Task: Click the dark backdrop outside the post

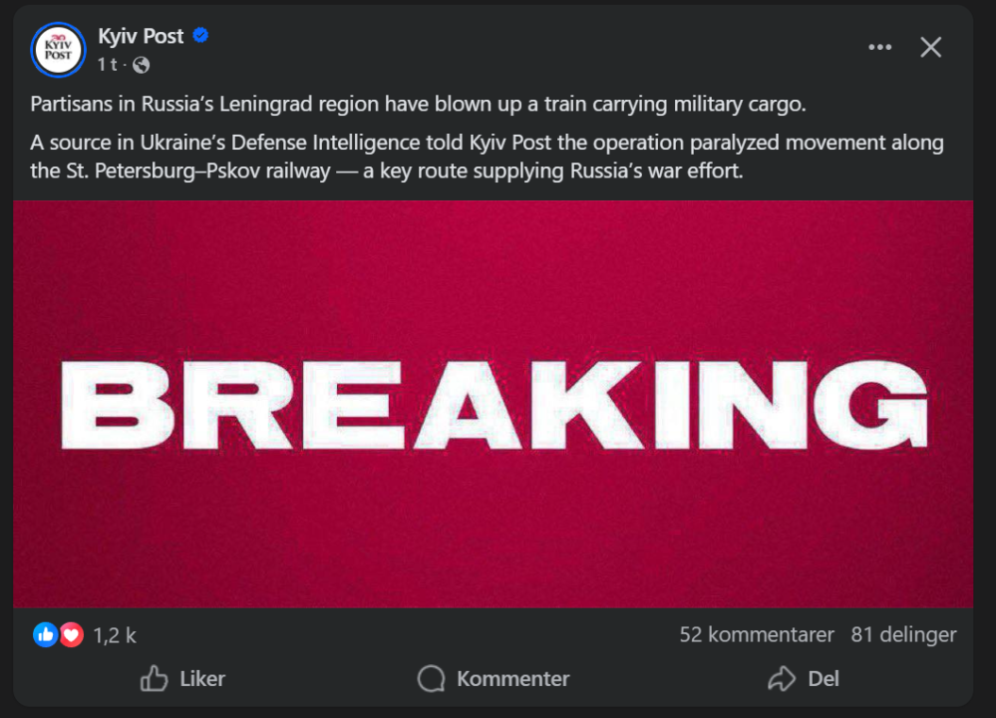Action: point(985,399)
